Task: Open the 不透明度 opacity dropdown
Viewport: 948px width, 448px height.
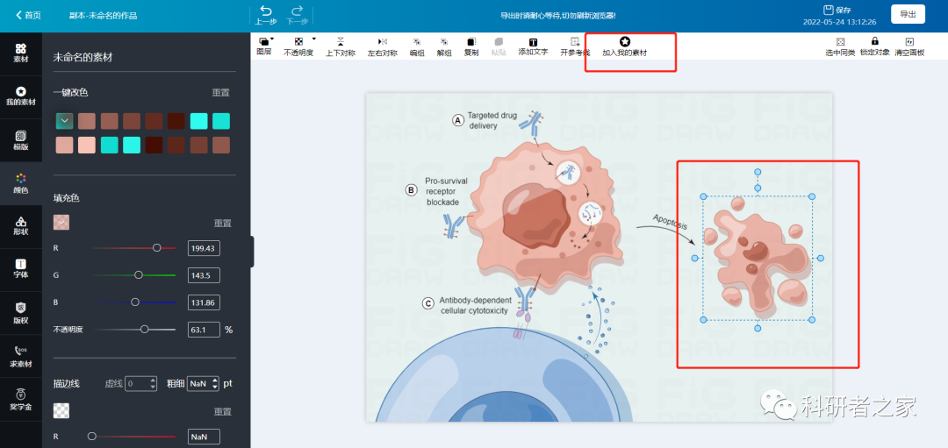Action: point(299,41)
